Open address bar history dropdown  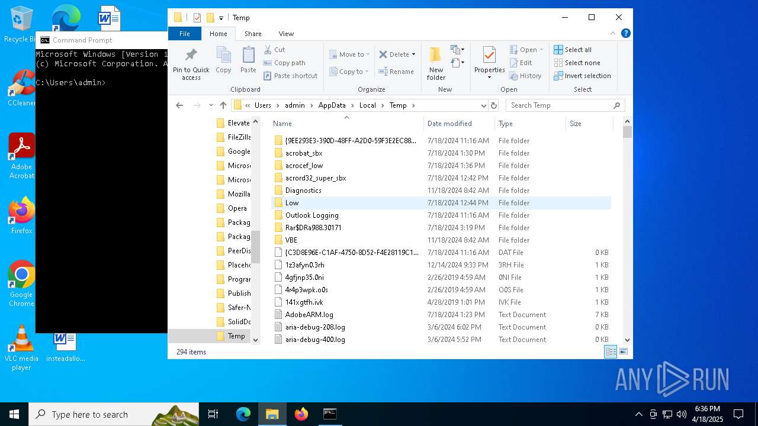tap(483, 105)
